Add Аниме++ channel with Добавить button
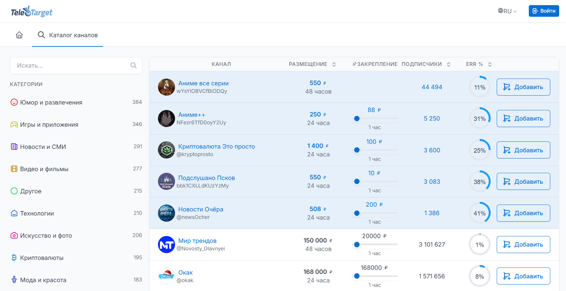 click(523, 119)
